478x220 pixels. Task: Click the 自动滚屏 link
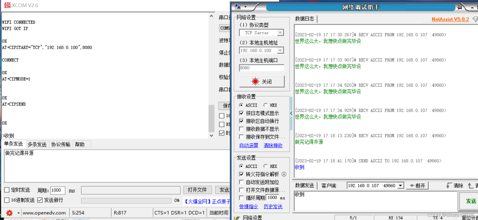249,145
